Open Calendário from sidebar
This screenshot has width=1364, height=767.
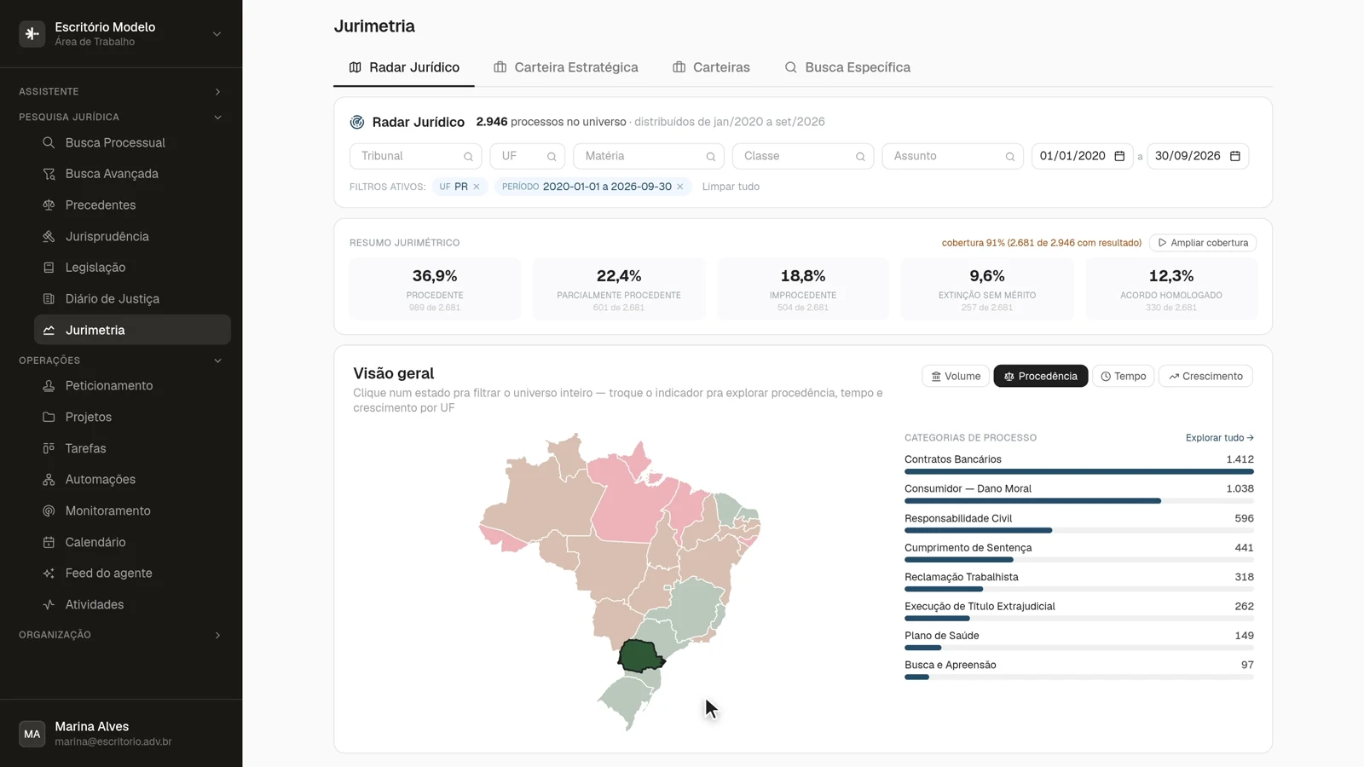pyautogui.click(x=132, y=542)
